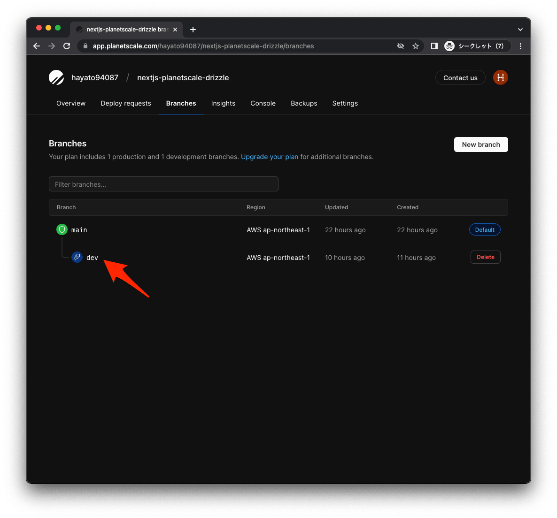Open the dev branch
The width and height of the screenshot is (557, 518).
coord(92,258)
